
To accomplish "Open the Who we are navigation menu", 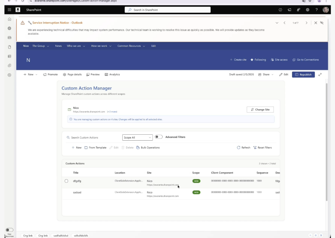I will [x=76, y=46].
